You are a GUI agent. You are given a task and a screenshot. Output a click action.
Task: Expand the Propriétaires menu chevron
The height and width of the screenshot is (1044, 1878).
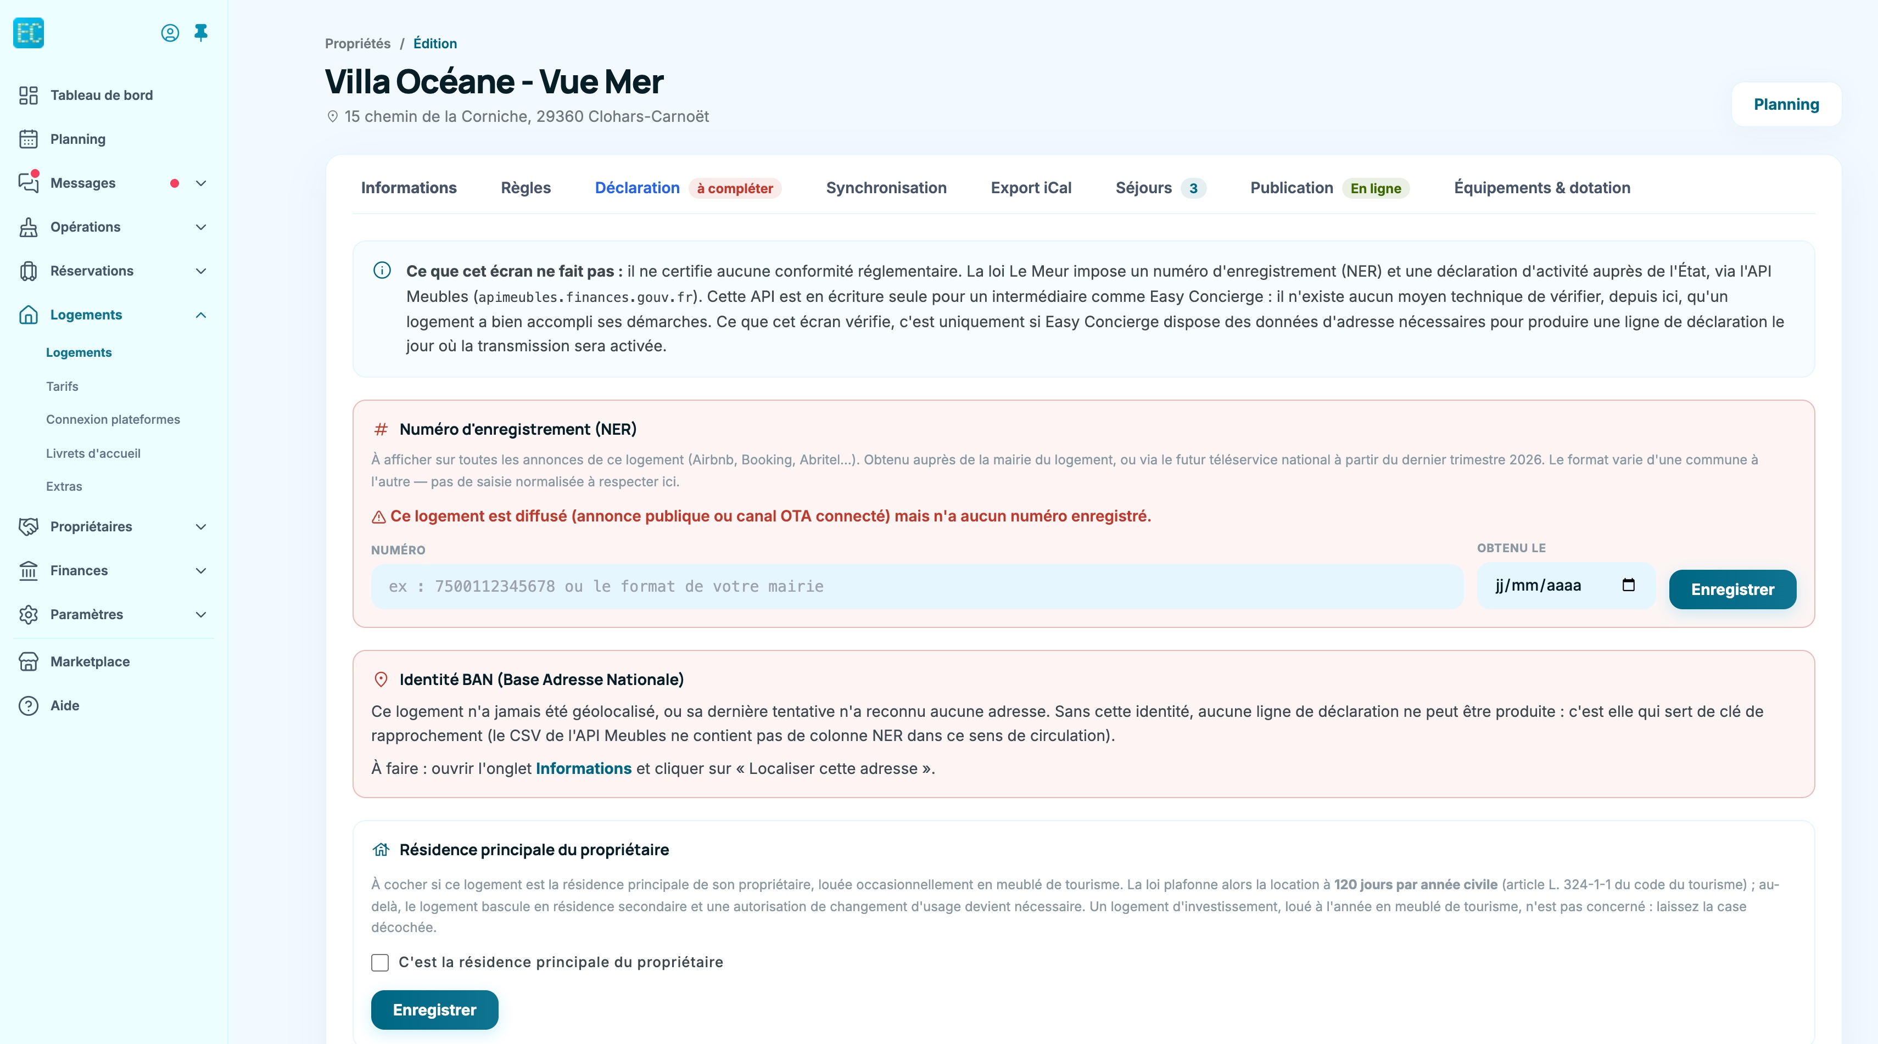point(201,527)
